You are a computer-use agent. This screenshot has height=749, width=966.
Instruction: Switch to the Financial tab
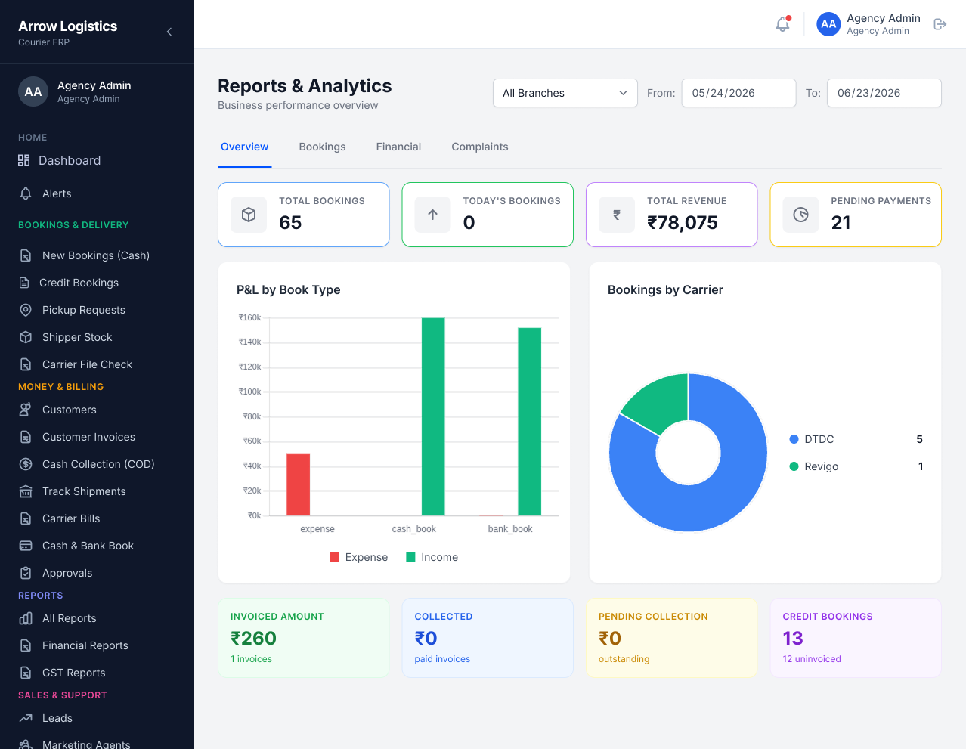click(x=398, y=147)
